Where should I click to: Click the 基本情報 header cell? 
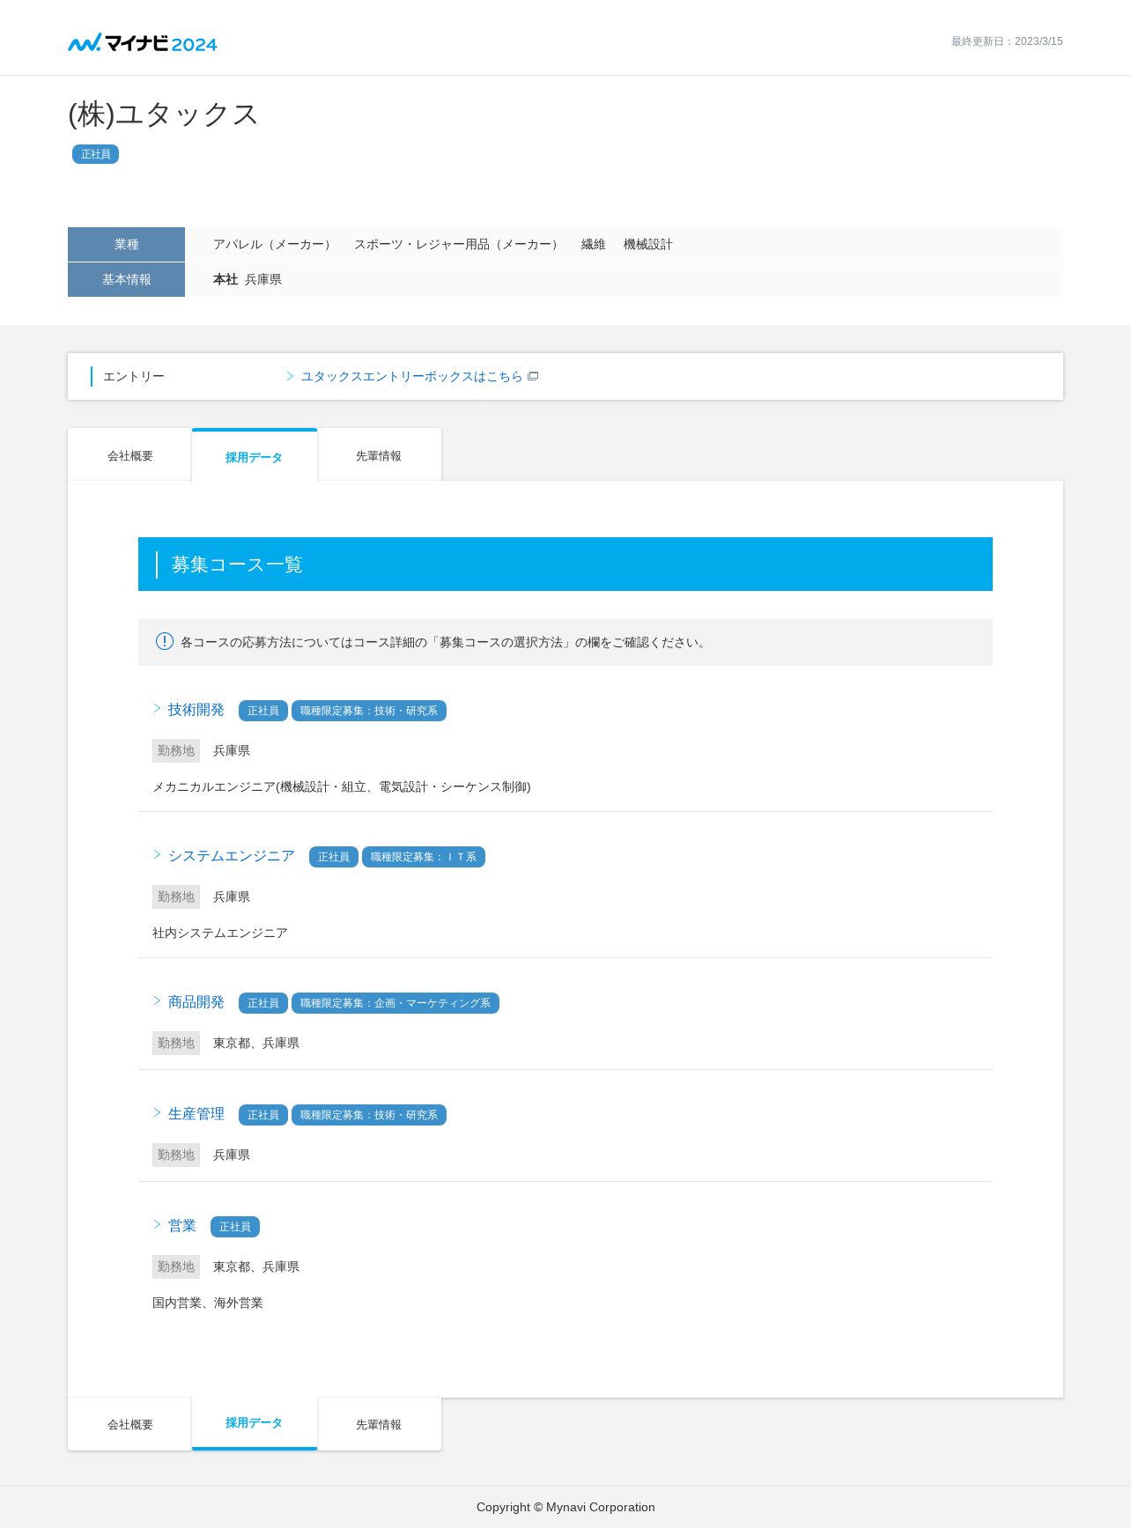tap(126, 279)
